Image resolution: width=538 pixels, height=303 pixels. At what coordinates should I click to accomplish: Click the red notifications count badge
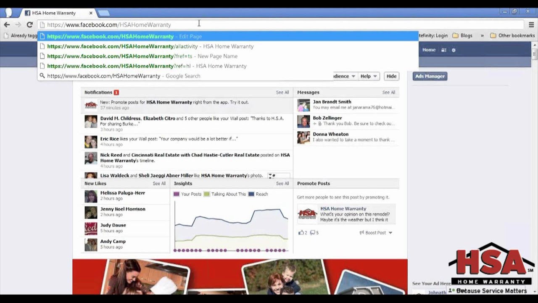(x=116, y=92)
